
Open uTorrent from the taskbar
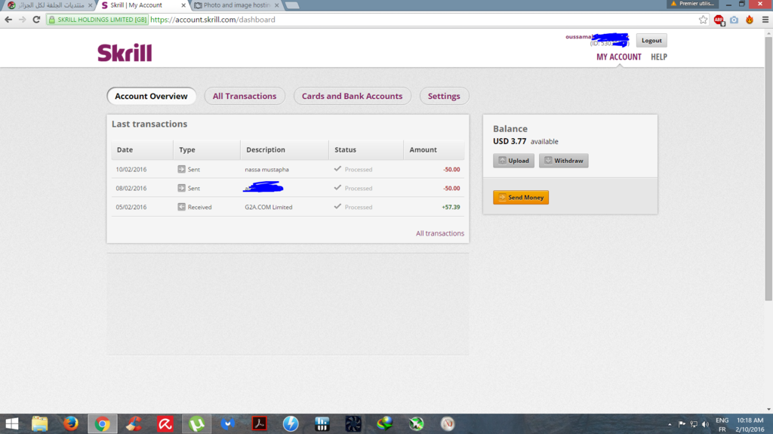(196, 423)
